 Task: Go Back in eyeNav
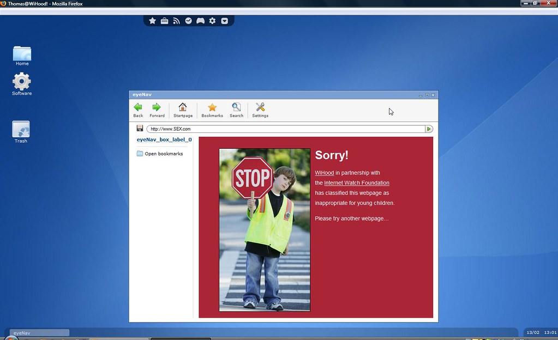pyautogui.click(x=138, y=110)
